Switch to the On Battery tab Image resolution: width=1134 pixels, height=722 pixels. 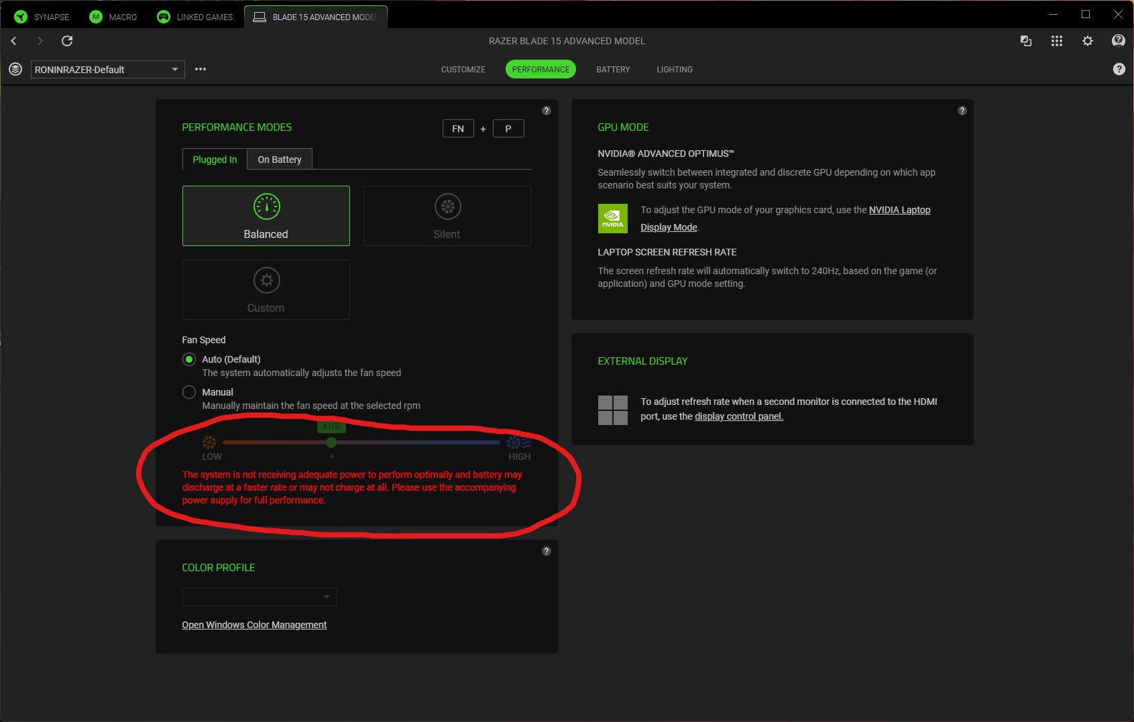[280, 160]
